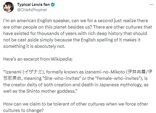The height and width of the screenshot is (113, 156).
Task: Click the line "Here's an excerpt from Wikipedia:"
Action: [x=38, y=59]
